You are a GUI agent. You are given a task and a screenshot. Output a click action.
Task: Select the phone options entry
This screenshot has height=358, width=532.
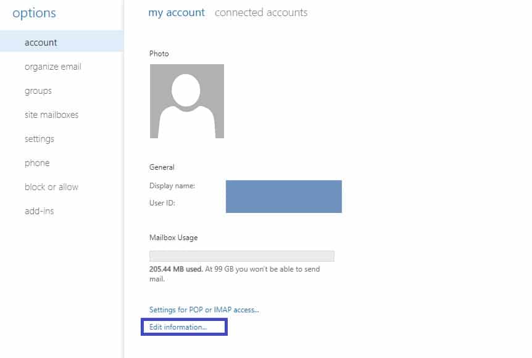pos(37,163)
